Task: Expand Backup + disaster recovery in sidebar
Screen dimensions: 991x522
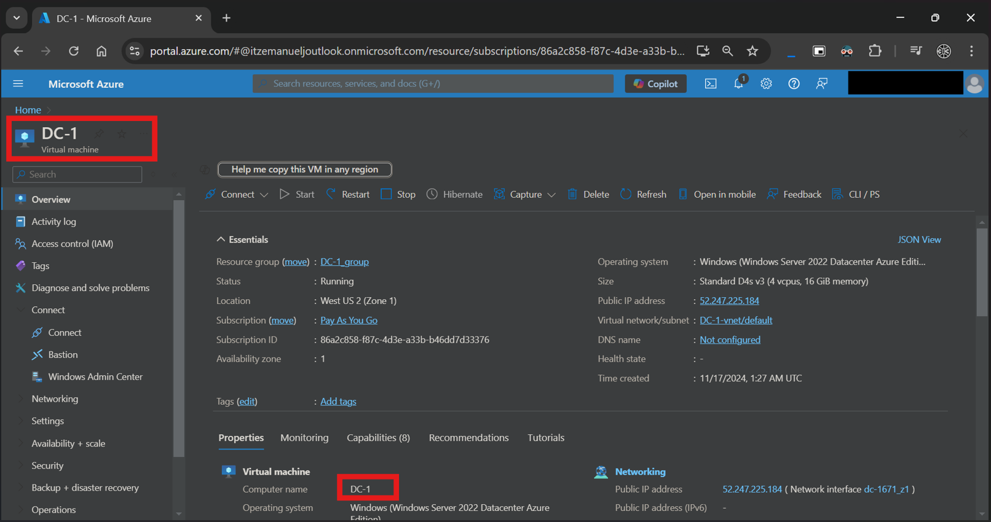Action: point(21,488)
